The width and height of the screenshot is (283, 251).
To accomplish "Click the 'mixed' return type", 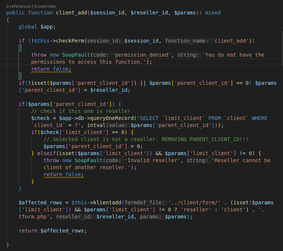I will coord(213,13).
